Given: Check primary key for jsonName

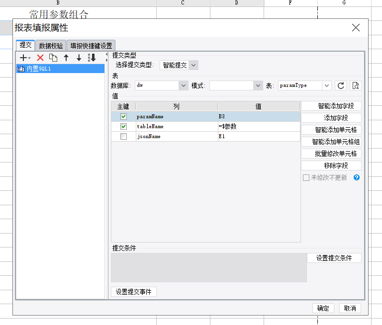Looking at the screenshot, I should click(123, 136).
